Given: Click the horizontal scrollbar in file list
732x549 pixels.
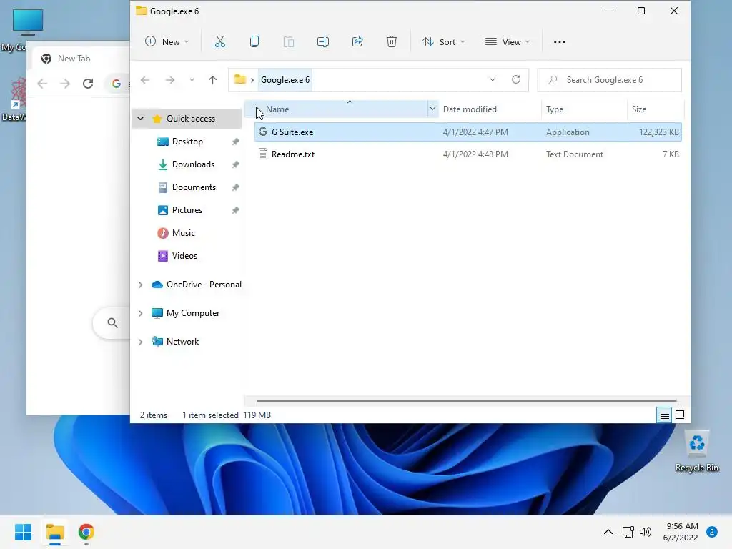Looking at the screenshot, I should [466, 400].
